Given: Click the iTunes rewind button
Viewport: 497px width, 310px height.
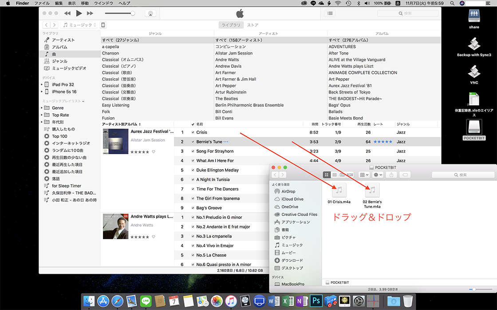Looking at the screenshot, I should tap(67, 13).
